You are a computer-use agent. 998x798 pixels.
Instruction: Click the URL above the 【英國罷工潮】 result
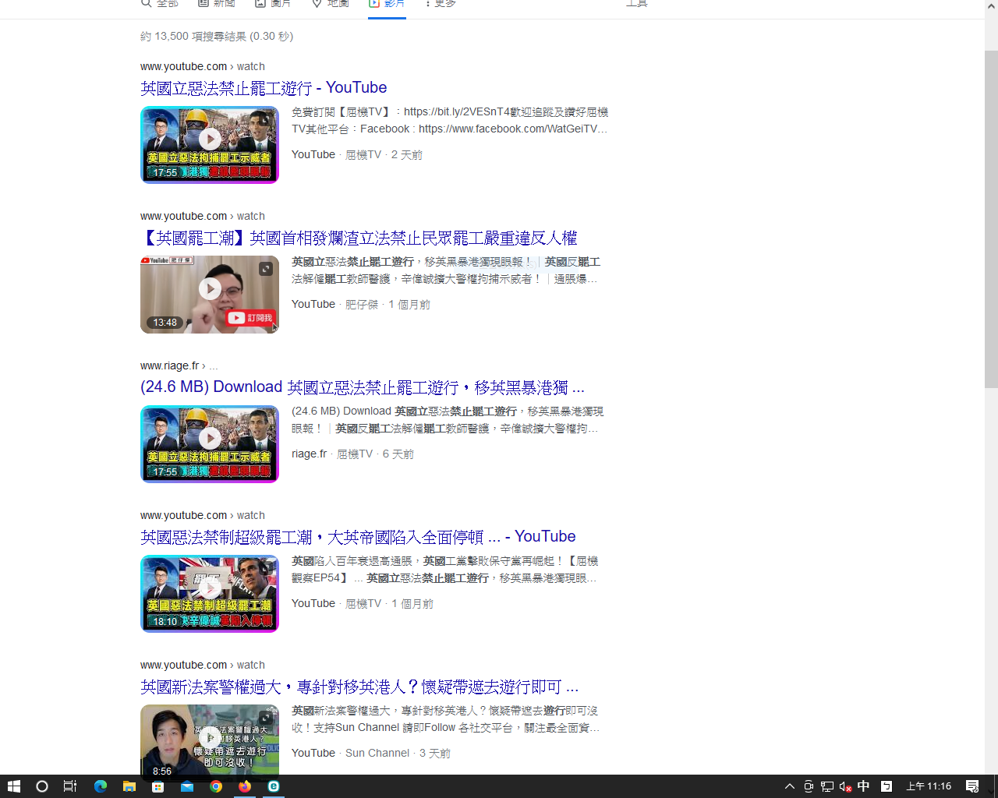[203, 216]
